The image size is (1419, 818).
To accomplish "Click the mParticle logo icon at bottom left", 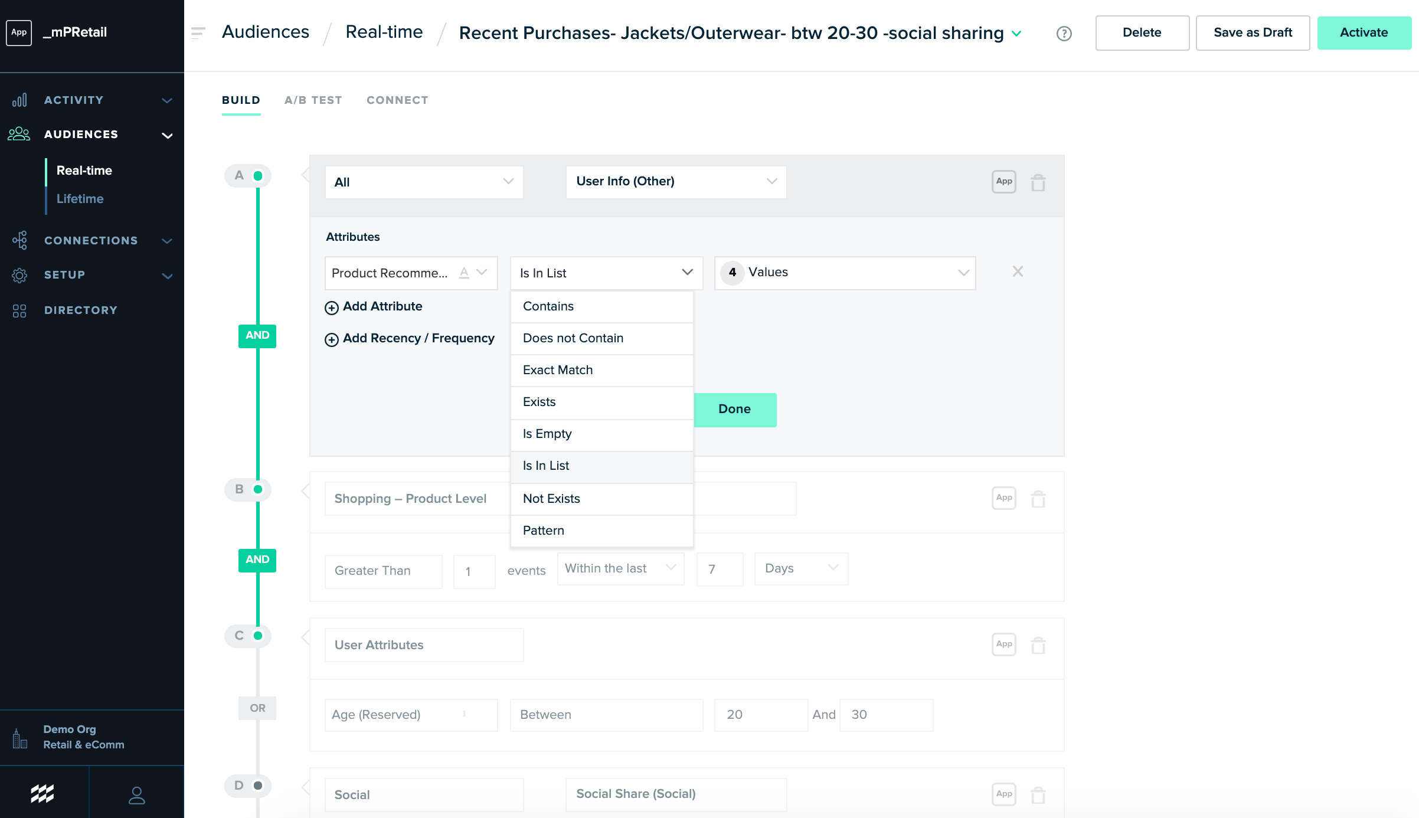I will (42, 794).
